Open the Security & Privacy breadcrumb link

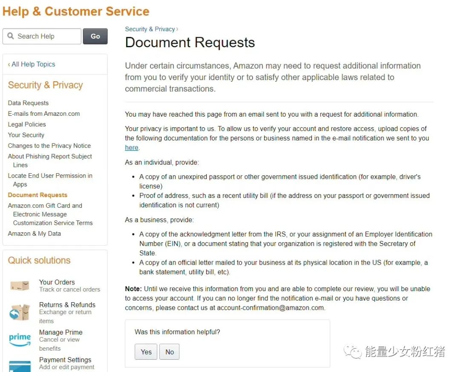(150, 29)
